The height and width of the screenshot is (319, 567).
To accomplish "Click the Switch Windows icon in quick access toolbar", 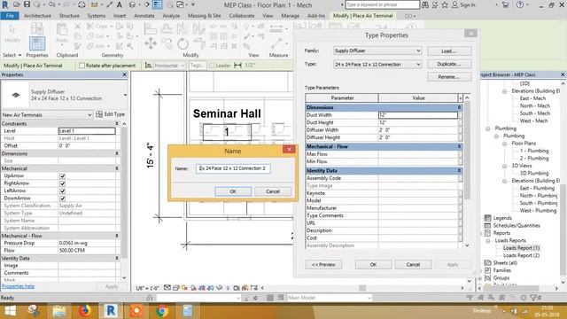I will click(x=180, y=4).
